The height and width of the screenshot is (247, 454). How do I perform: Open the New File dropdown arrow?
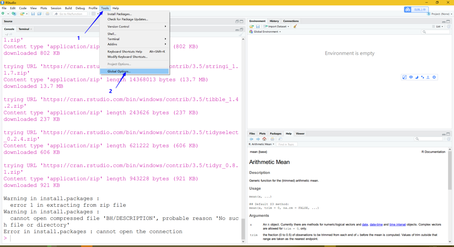click(x=8, y=14)
